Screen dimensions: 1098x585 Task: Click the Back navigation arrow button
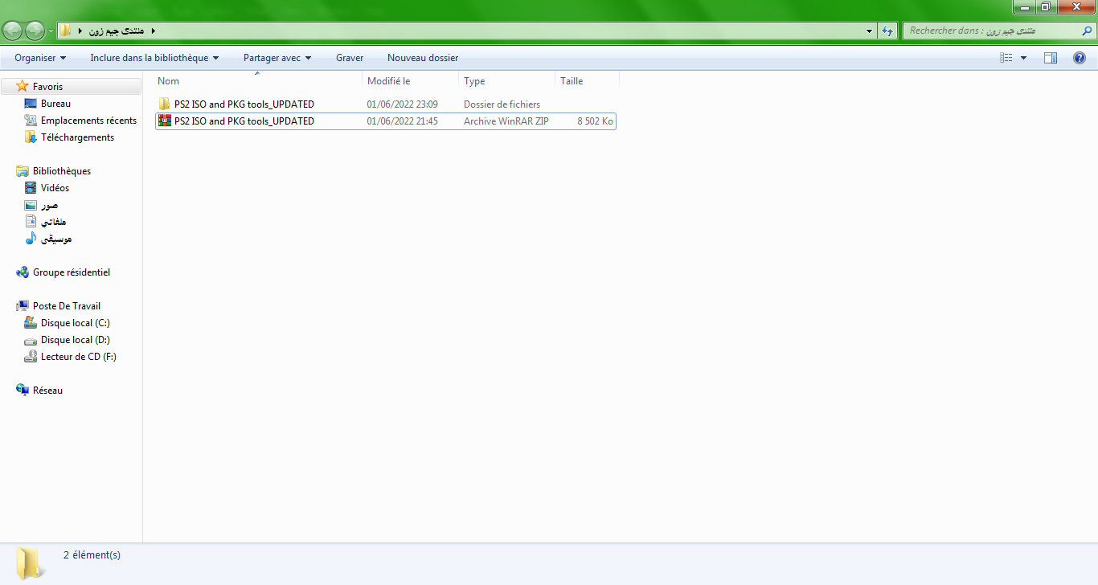pos(13,31)
